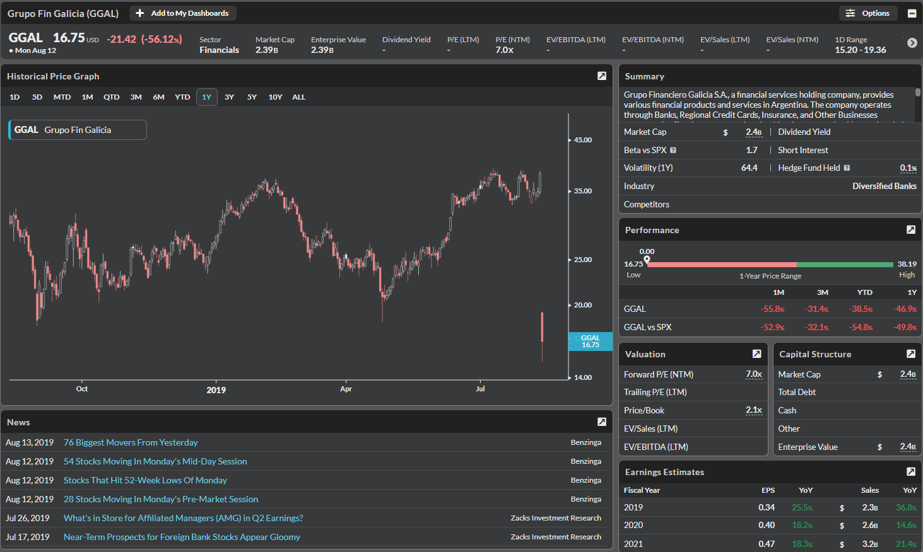This screenshot has width=923, height=552.
Task: Pop out the Valuation panel
Action: pos(756,354)
